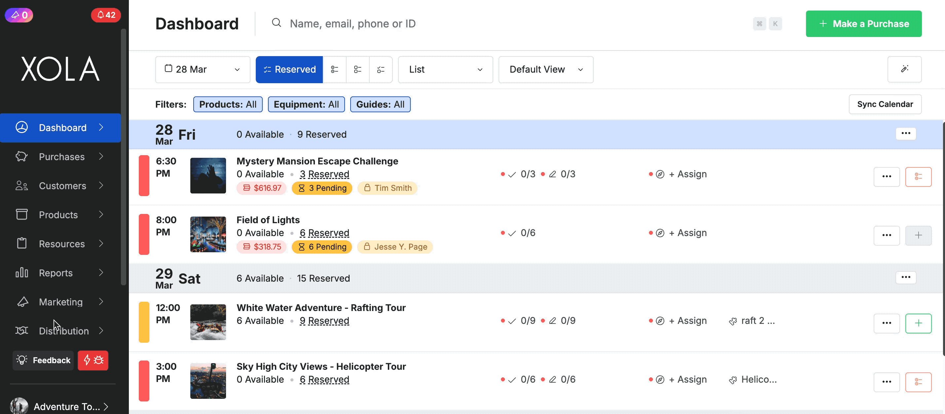Open more options for Field of Lights
This screenshot has height=414, width=945.
coord(887,235)
